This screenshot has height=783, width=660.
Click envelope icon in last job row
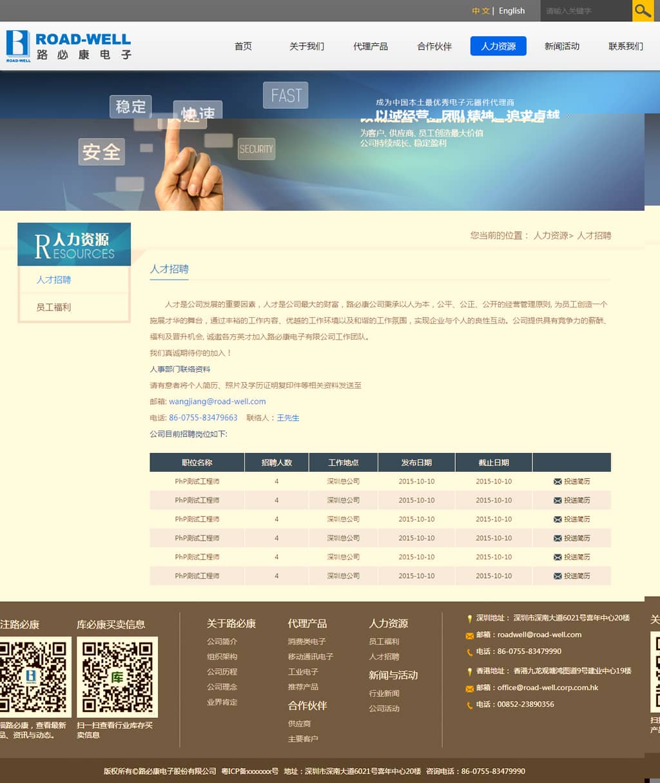coord(558,576)
